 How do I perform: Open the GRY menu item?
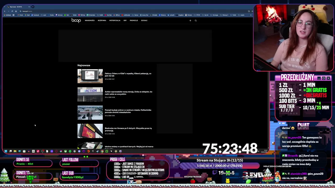[x=125, y=20]
